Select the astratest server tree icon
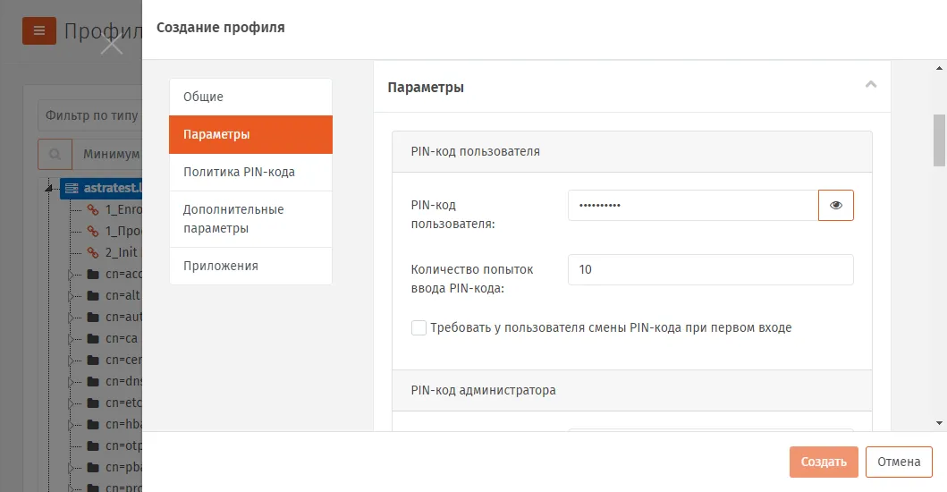 tap(72, 189)
